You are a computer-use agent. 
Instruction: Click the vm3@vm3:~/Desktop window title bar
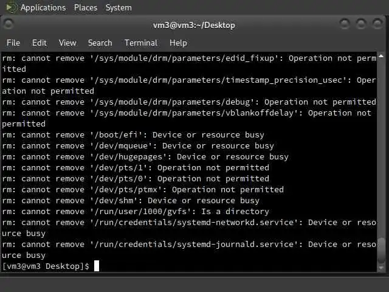[194, 25]
